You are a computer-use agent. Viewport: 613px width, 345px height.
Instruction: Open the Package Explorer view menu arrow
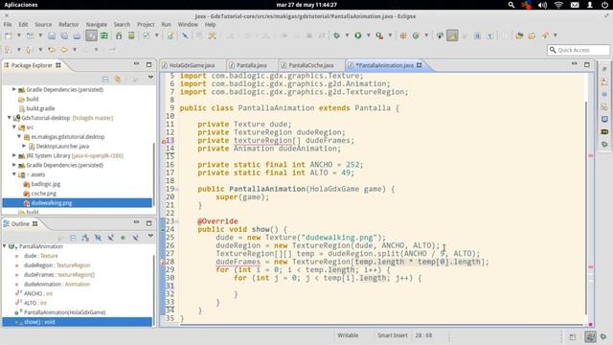pos(150,78)
